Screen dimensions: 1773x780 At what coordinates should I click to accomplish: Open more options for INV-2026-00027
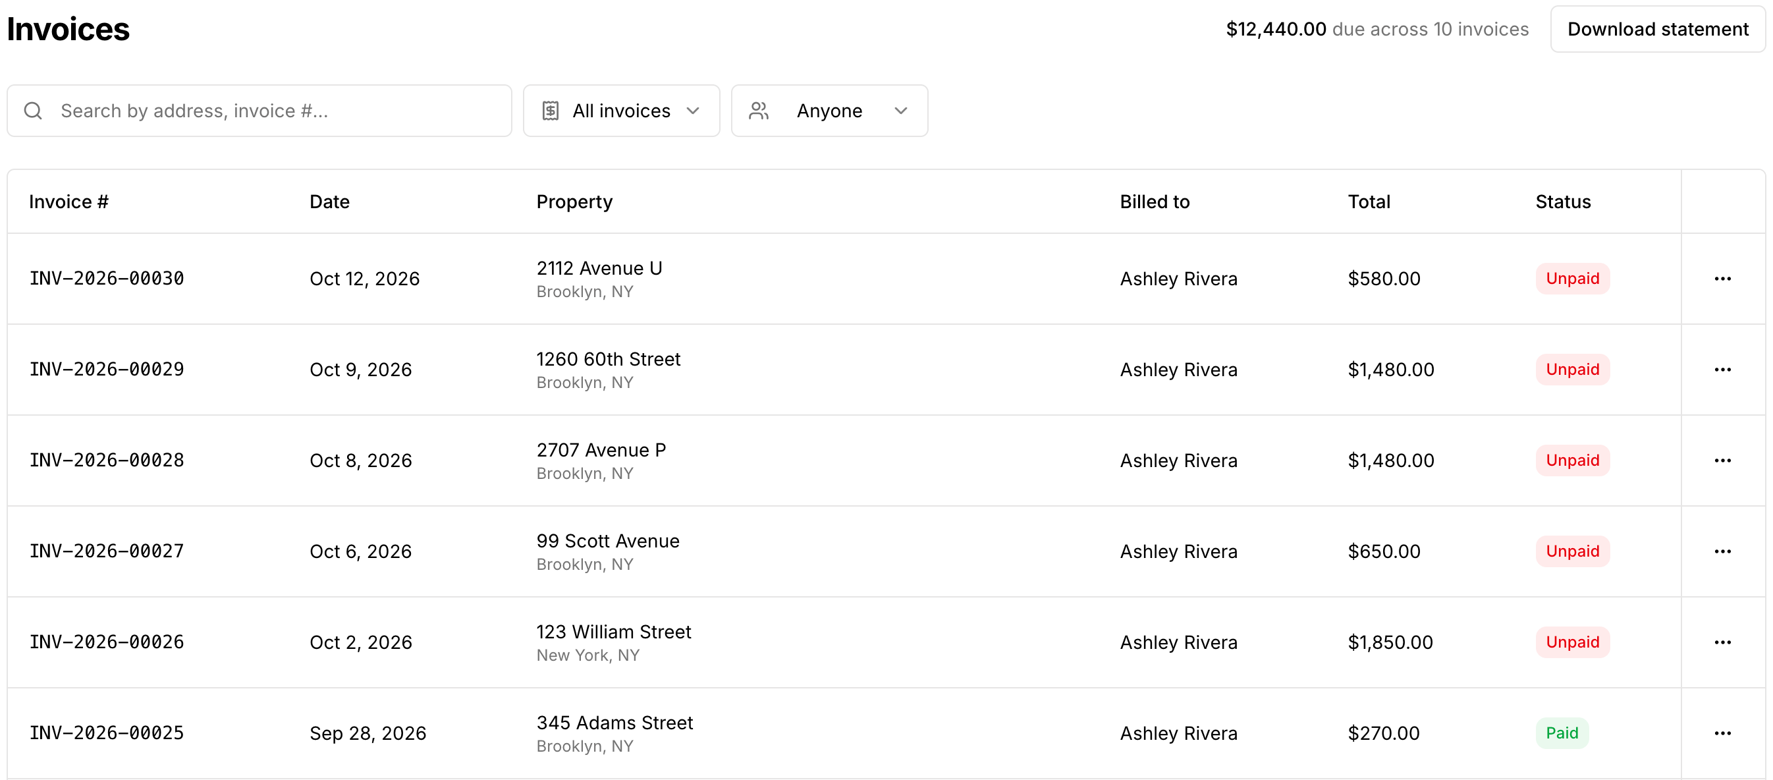[x=1722, y=551]
